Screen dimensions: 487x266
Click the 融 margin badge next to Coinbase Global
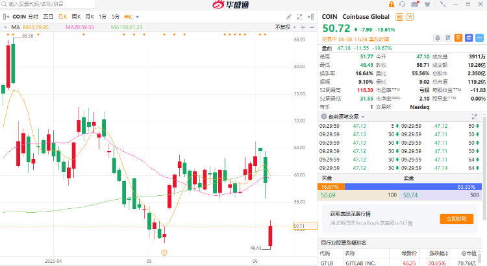point(399,17)
